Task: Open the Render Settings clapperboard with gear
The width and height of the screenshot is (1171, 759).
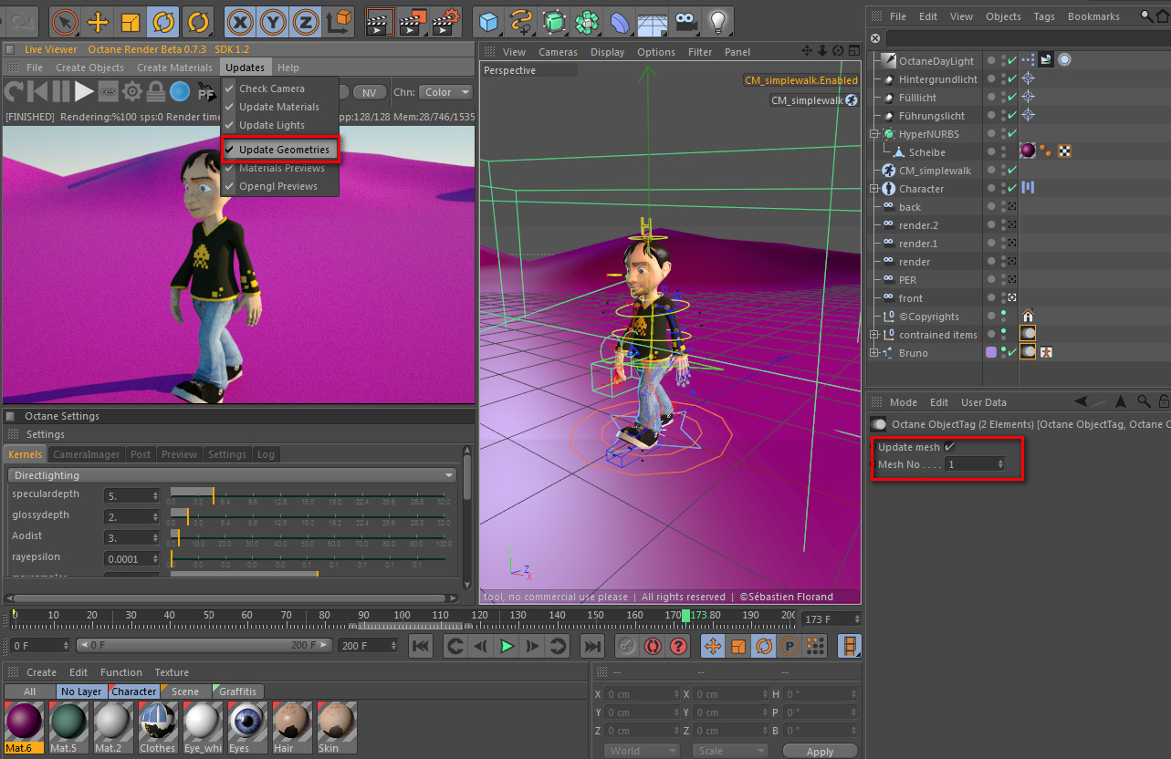Action: pos(446,20)
